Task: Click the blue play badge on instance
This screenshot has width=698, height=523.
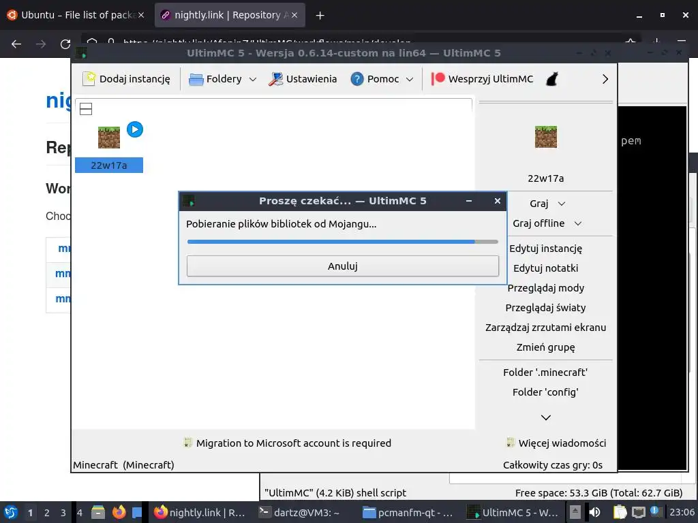Action: (x=135, y=129)
